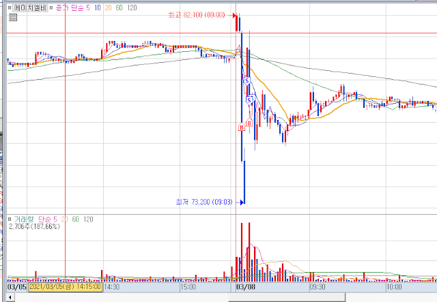Select the price 120 moving average label
Image resolution: width=437 pixels, height=302 pixels.
point(132,7)
